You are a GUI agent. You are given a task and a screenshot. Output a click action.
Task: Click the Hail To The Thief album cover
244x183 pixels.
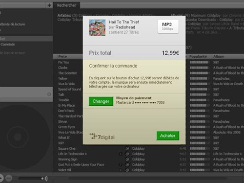(x=97, y=27)
